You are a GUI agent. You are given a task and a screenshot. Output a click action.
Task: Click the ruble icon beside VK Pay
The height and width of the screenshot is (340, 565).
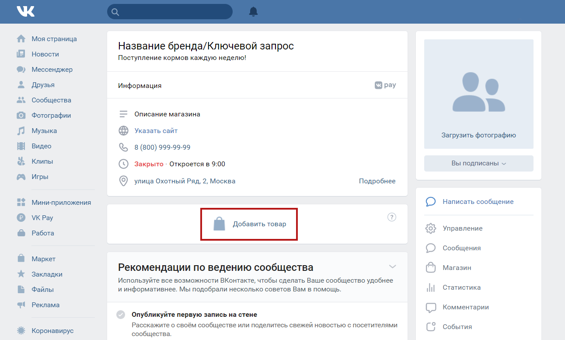pos(21,217)
